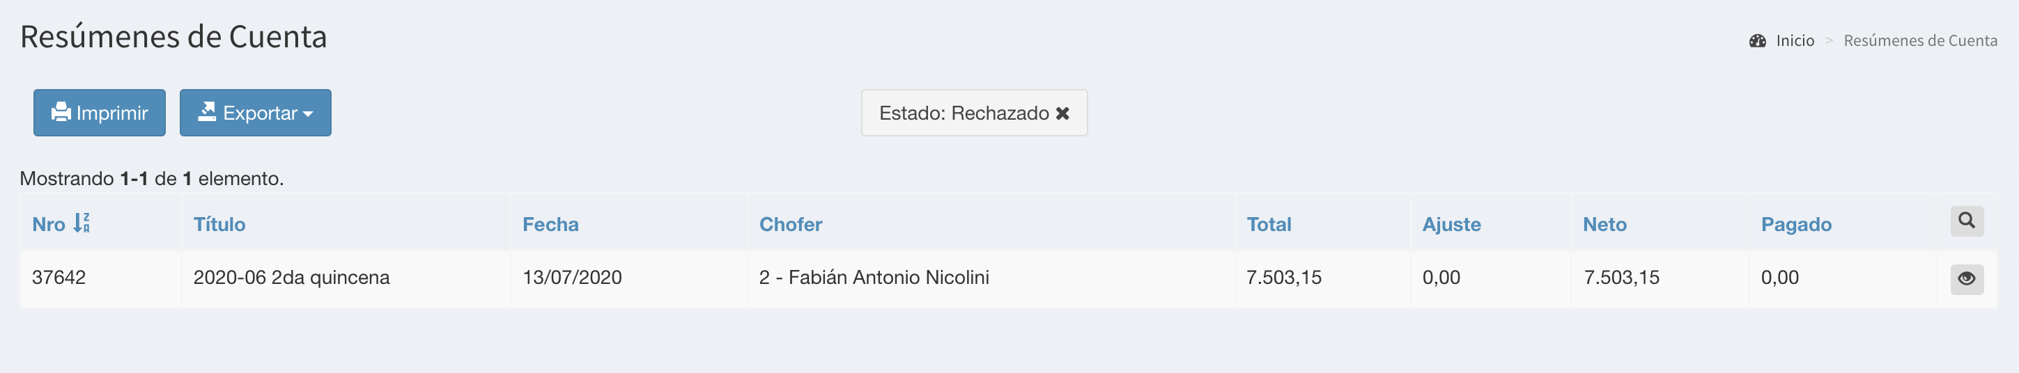This screenshot has height=373, width=2019.
Task: Click the row title 2020-06 2da quincena
Action: 291,278
